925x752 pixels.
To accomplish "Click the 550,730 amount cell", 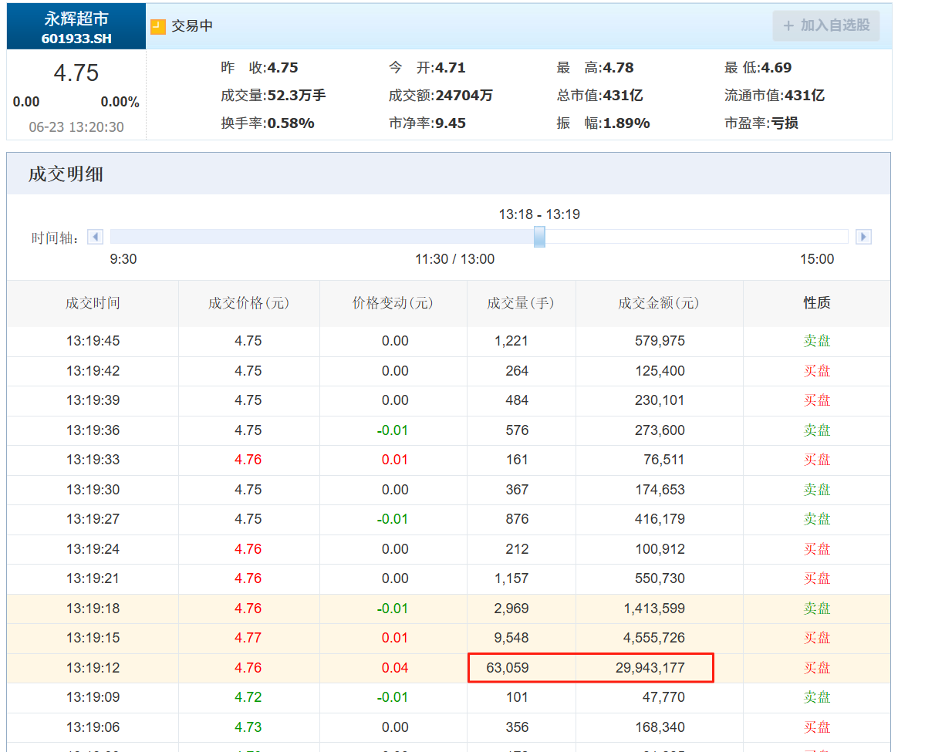I will [660, 578].
